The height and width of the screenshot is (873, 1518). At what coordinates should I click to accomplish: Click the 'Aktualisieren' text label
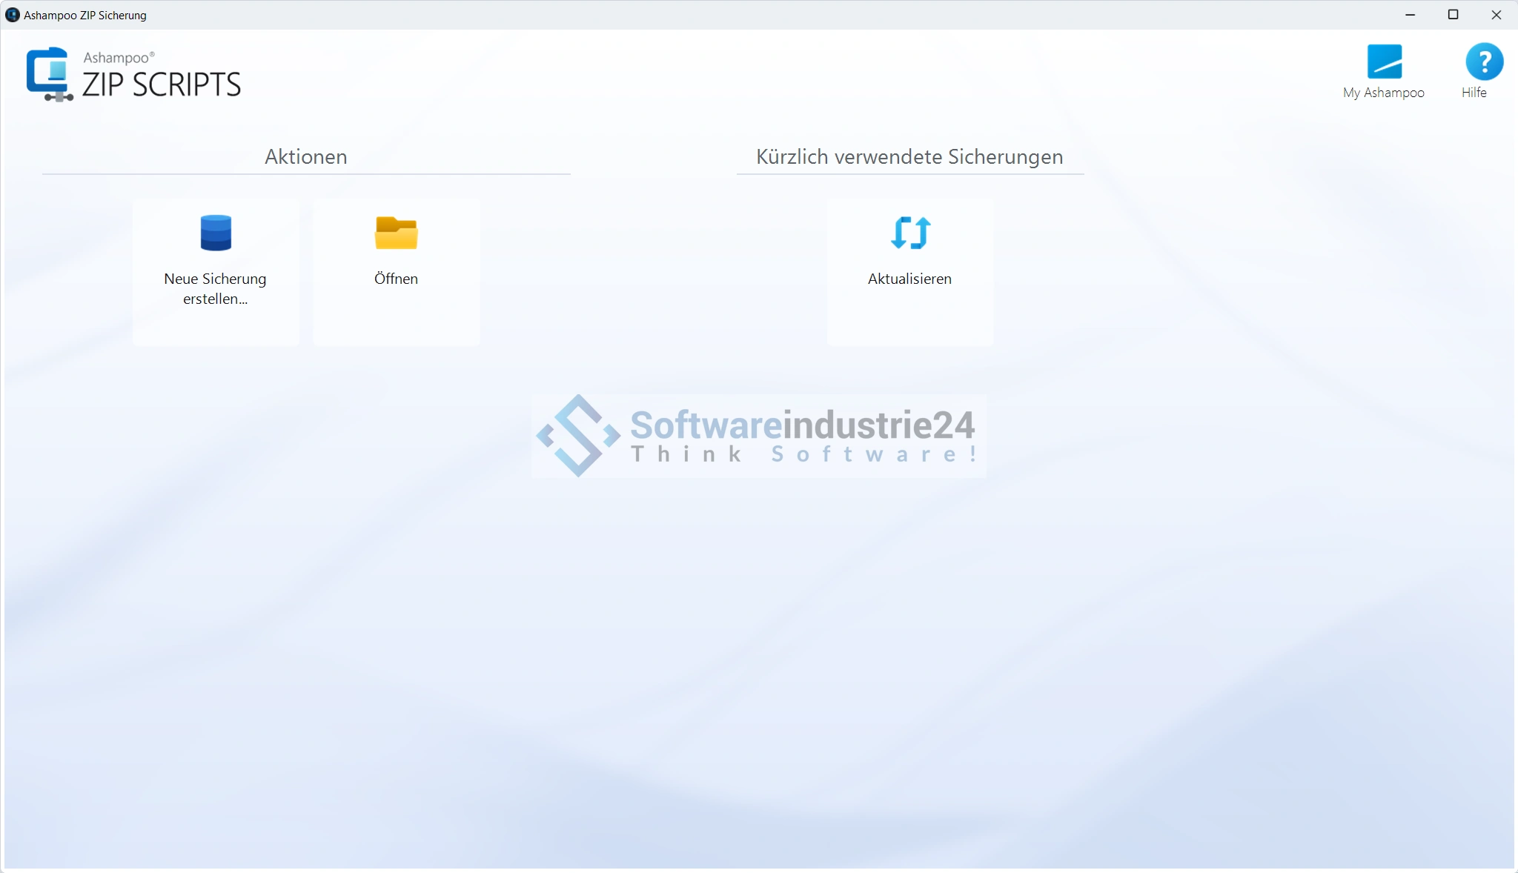point(909,279)
